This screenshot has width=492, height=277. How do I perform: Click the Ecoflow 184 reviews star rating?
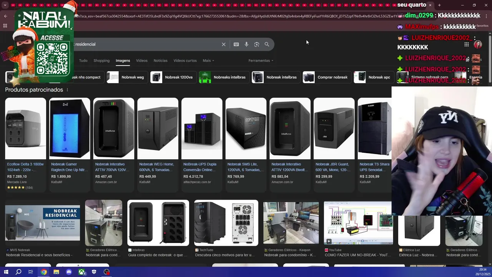[20, 188]
